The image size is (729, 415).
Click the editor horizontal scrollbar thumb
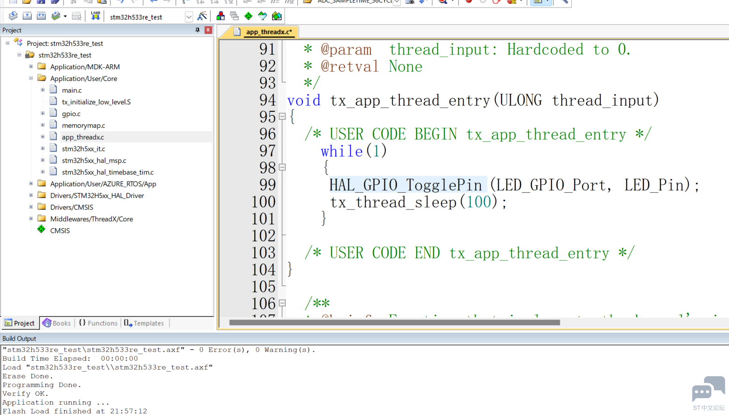click(394, 322)
